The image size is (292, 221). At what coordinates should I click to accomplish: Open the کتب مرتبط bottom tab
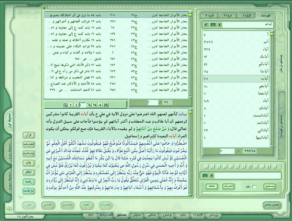[106, 215]
